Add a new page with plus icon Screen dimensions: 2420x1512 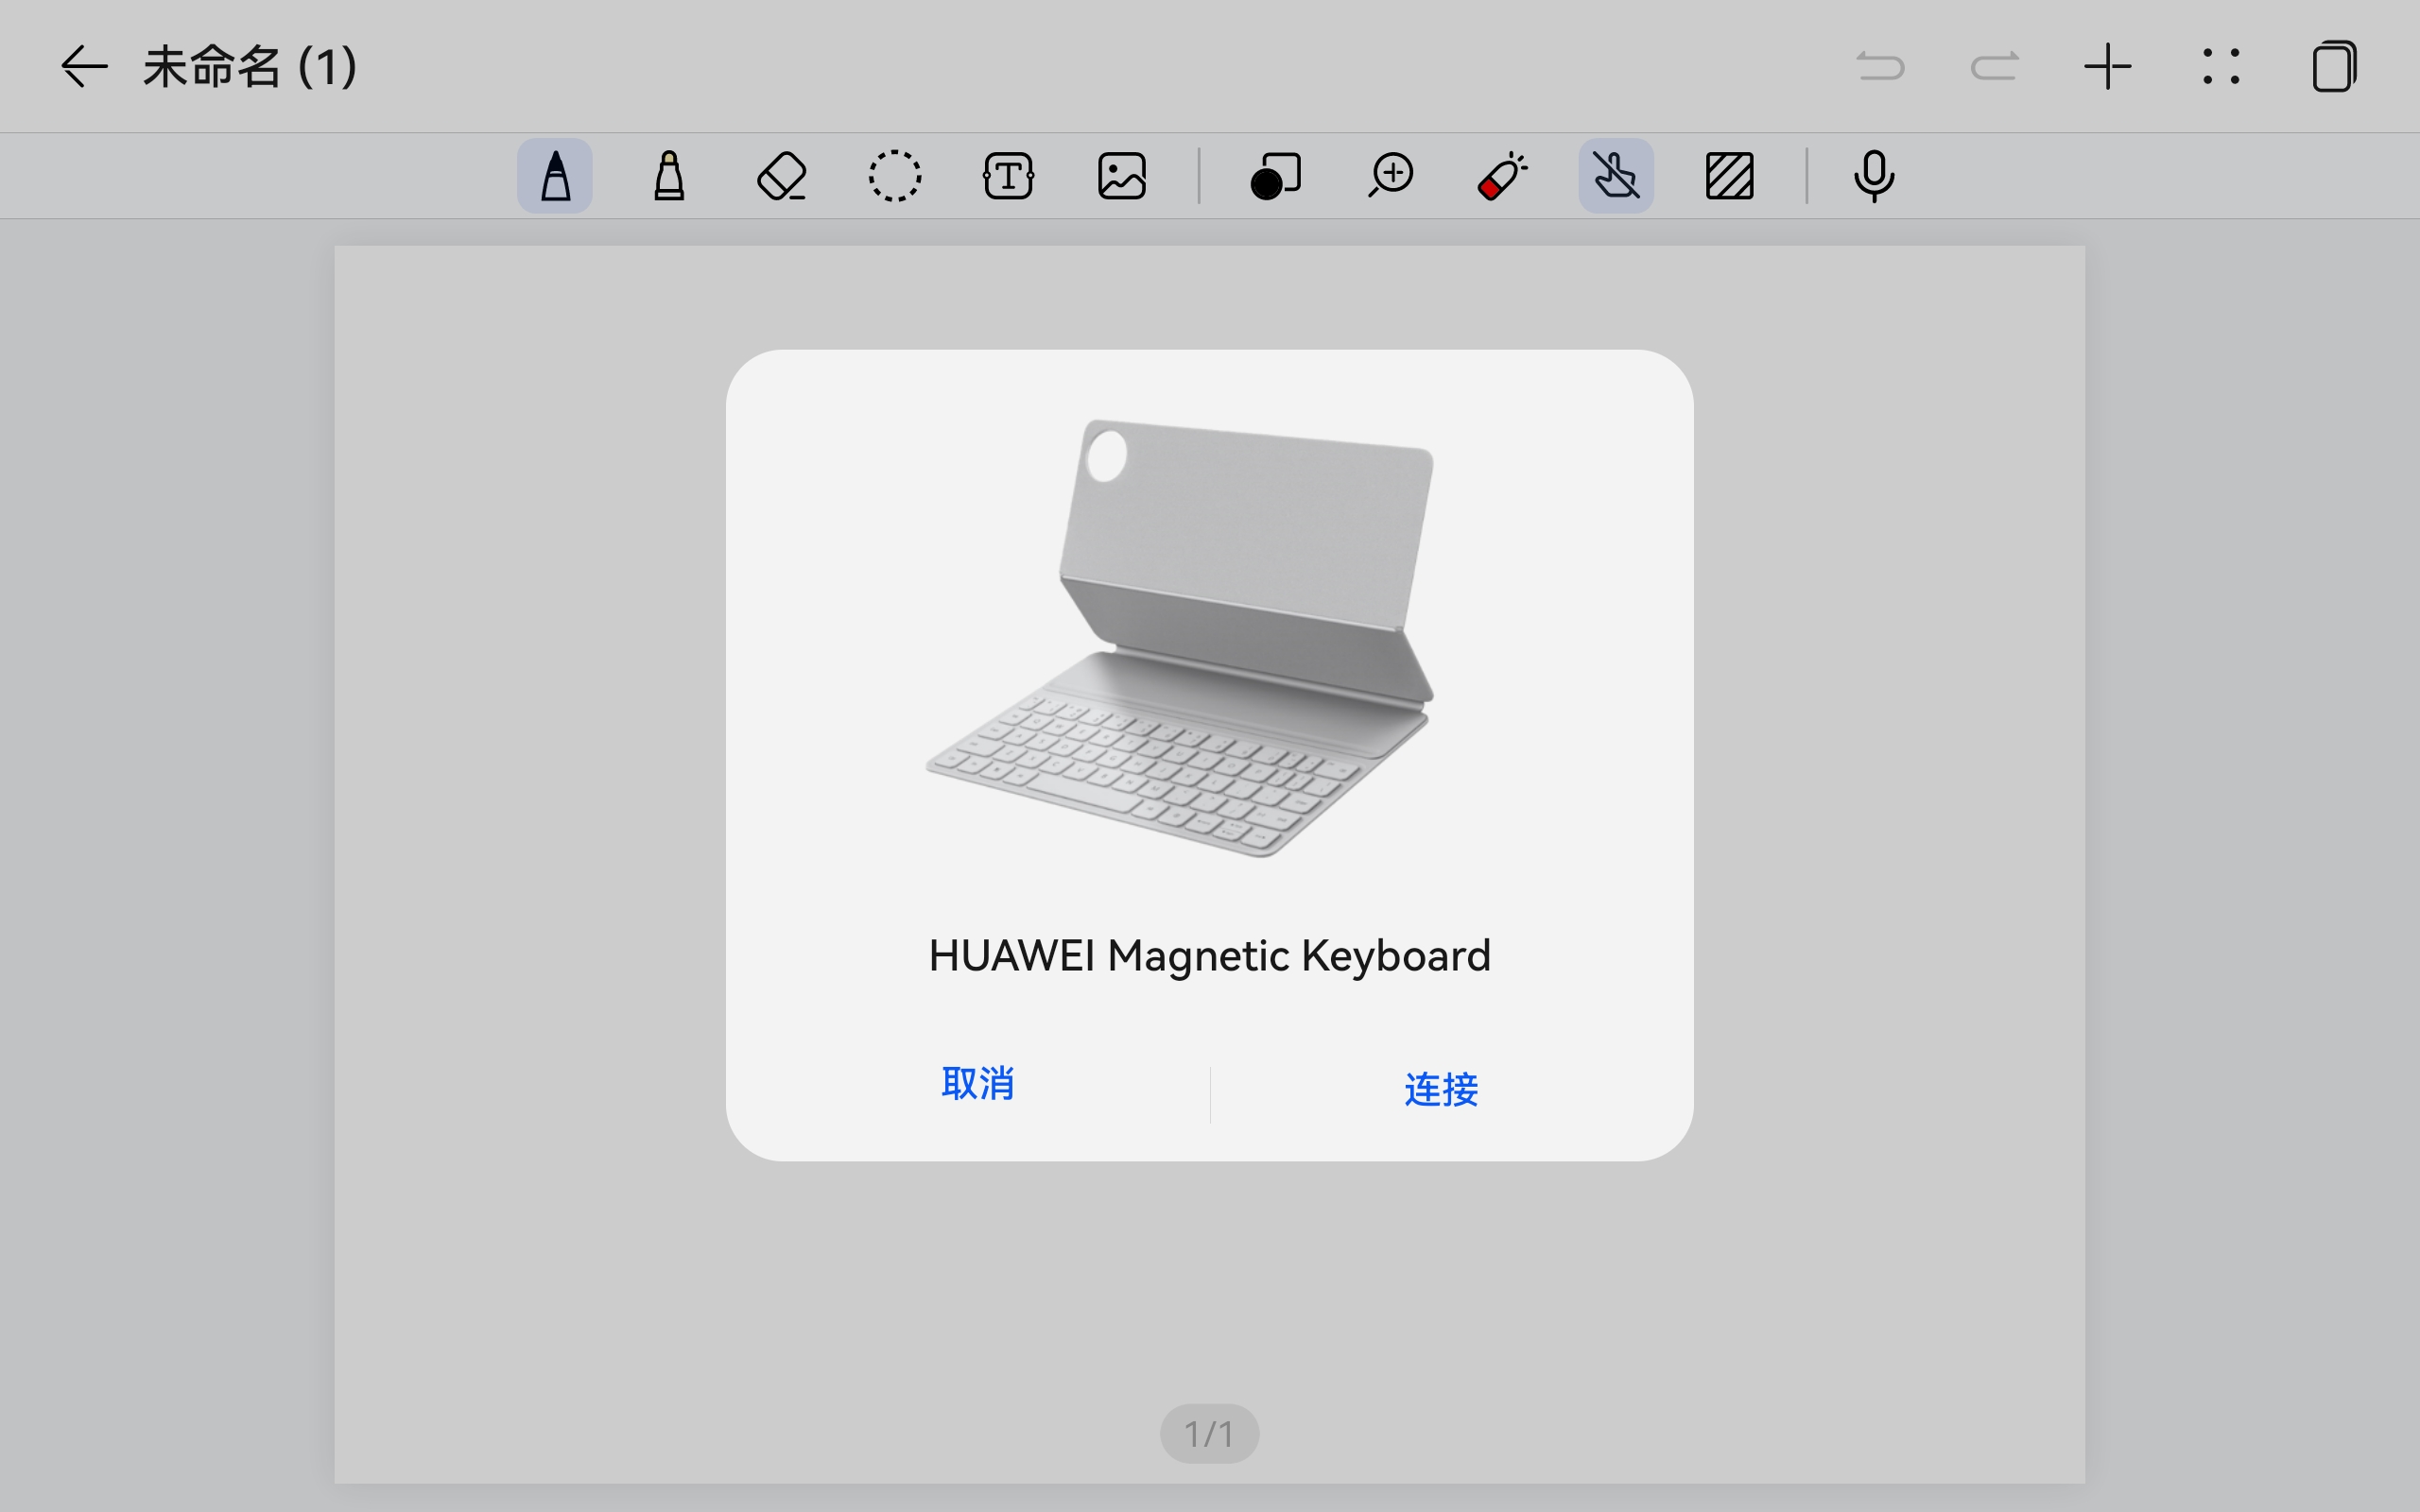click(2108, 67)
